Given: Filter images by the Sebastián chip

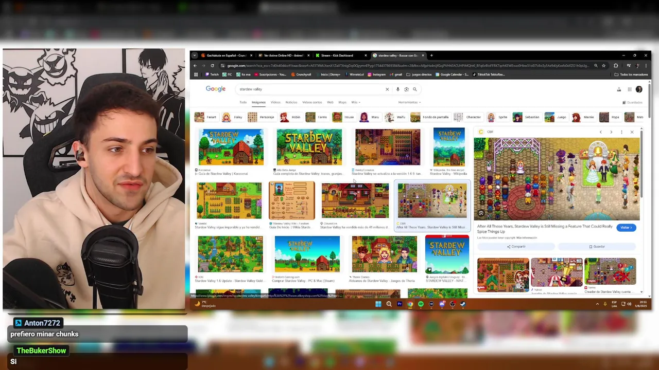Looking at the screenshot, I should click(x=527, y=117).
